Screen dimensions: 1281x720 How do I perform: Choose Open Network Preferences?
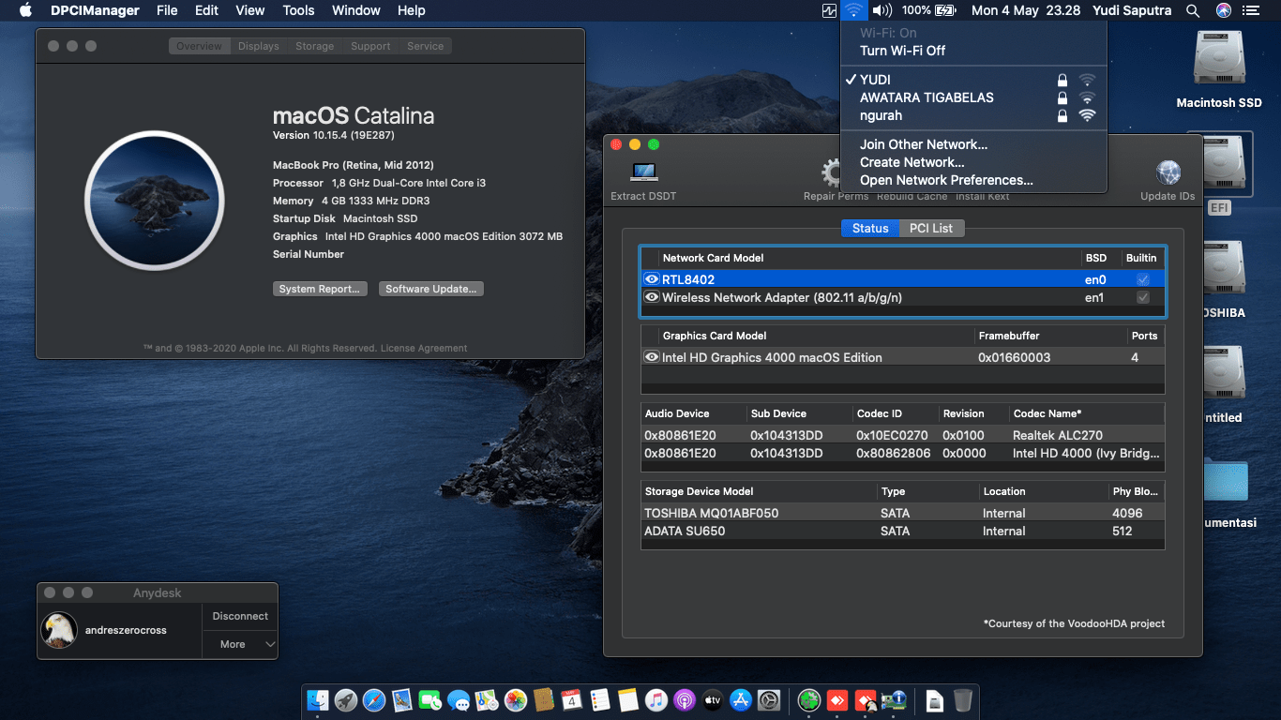coord(973,180)
